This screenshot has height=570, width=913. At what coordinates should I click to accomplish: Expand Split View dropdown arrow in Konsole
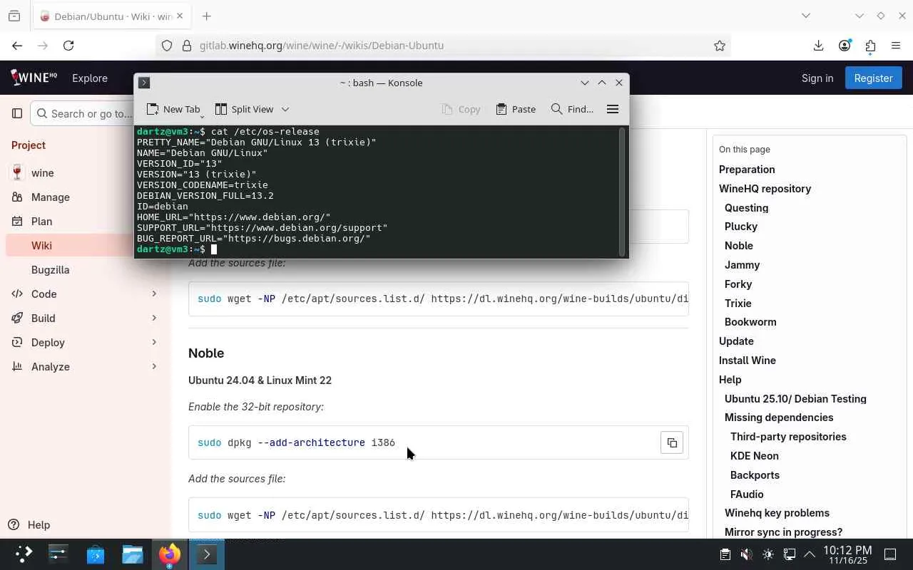[x=285, y=109]
